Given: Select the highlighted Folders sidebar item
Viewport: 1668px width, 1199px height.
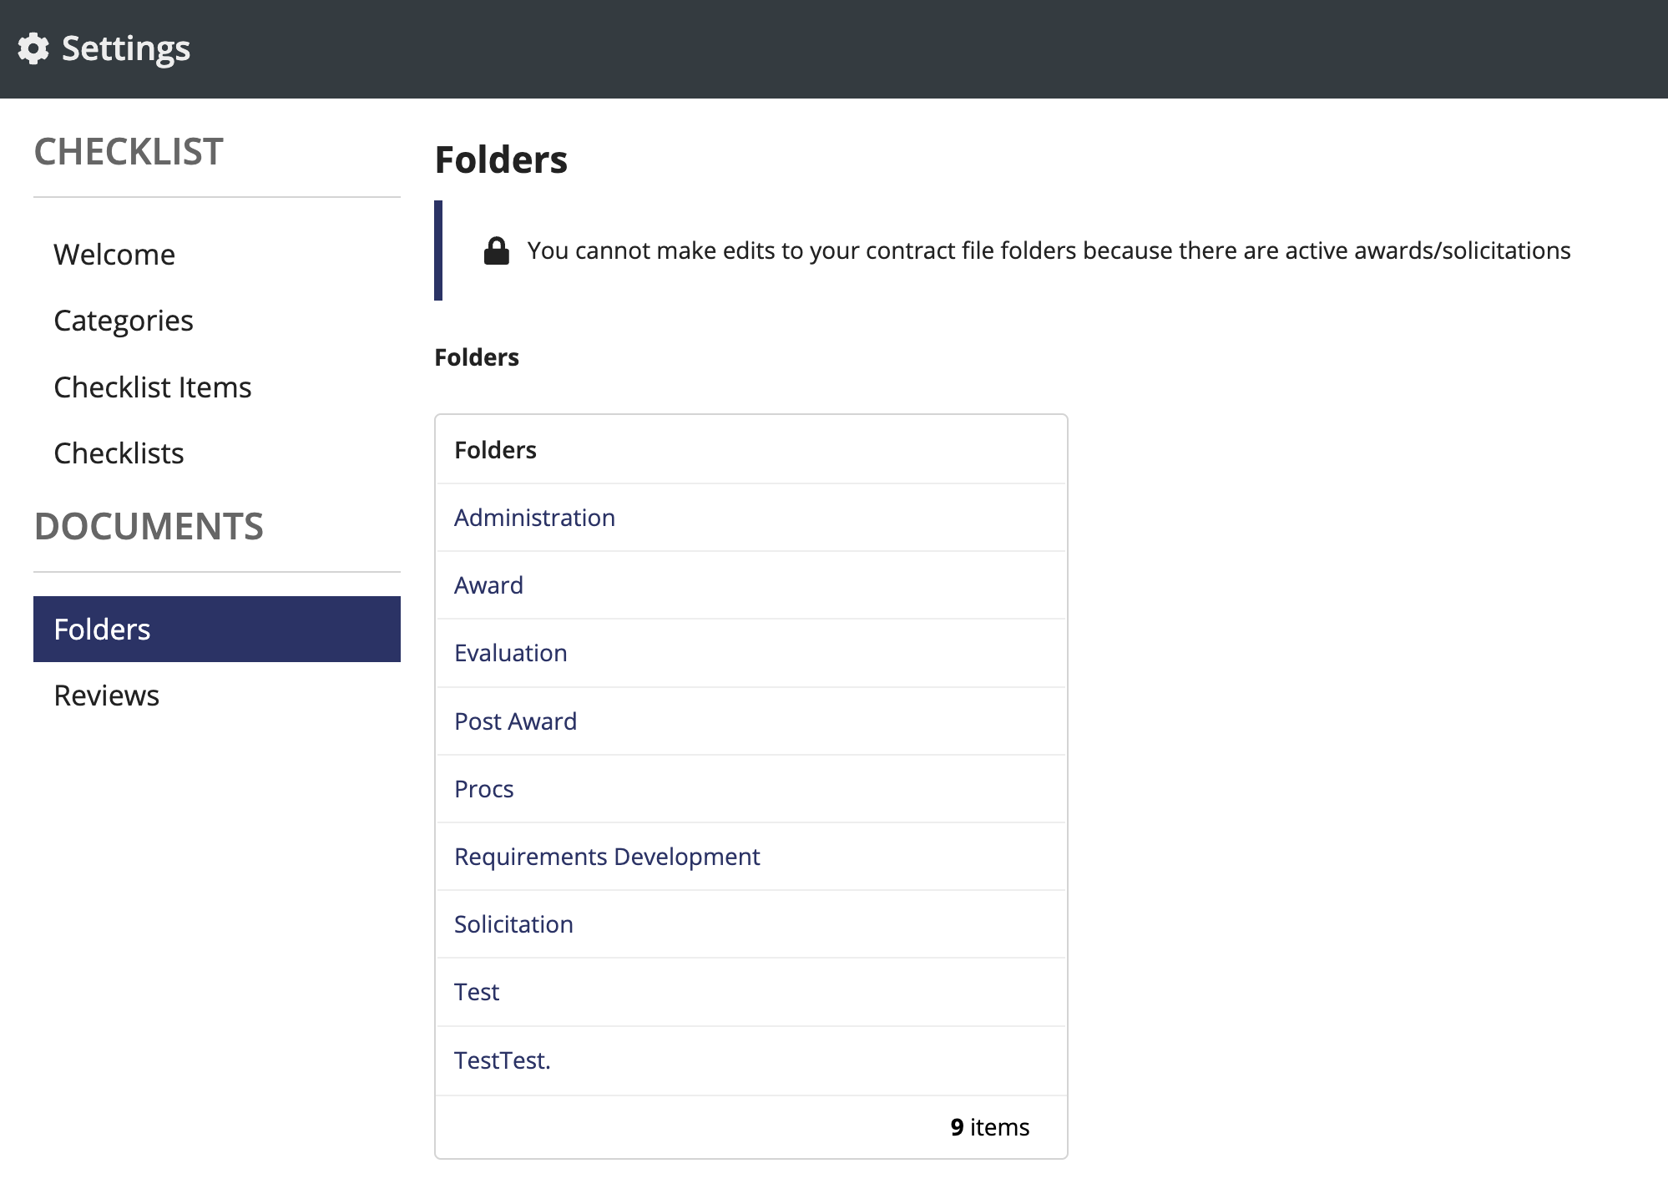Looking at the screenshot, I should (217, 630).
